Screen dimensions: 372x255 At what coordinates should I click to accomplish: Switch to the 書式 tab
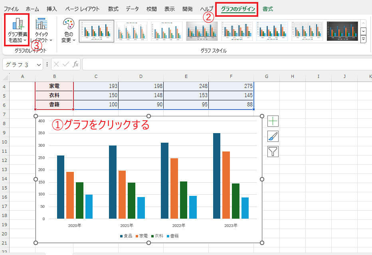click(267, 9)
